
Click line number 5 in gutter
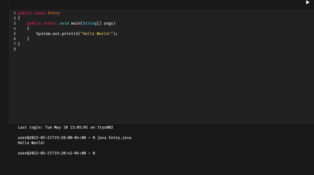(15, 33)
